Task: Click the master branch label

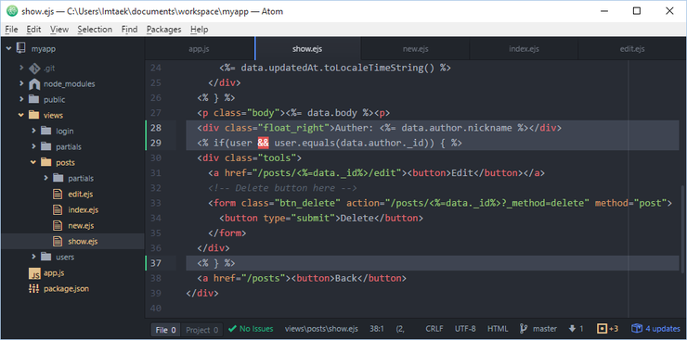Action: (x=545, y=329)
